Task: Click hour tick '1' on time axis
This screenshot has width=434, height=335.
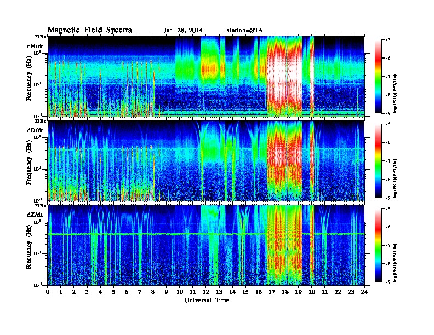Action: point(61,292)
